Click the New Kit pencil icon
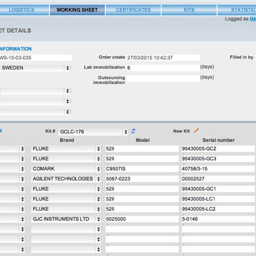 tap(196, 131)
